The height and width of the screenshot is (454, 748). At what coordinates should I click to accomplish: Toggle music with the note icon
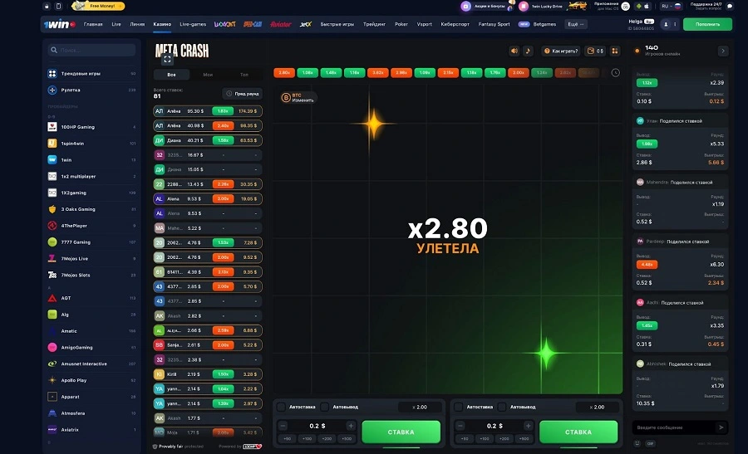[x=528, y=51]
